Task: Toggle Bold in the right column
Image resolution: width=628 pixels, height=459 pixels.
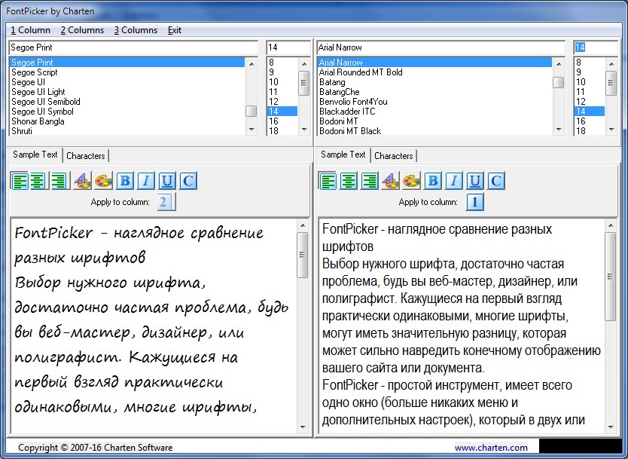Action: [433, 181]
